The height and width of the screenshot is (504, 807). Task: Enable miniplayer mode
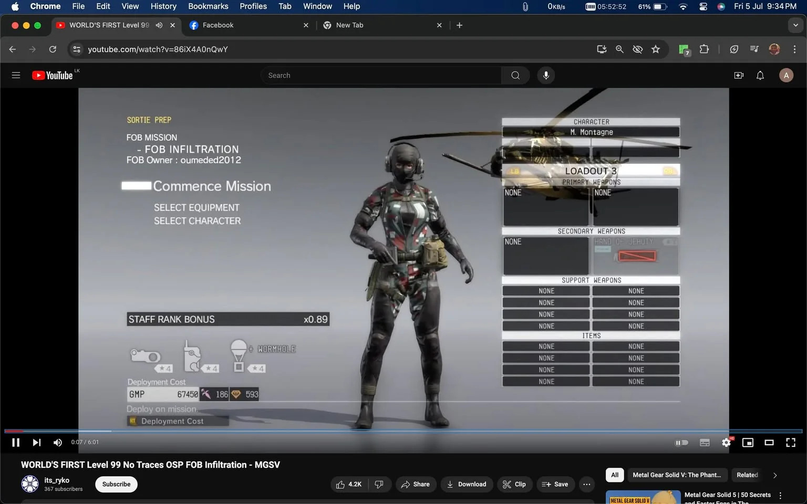click(x=748, y=443)
